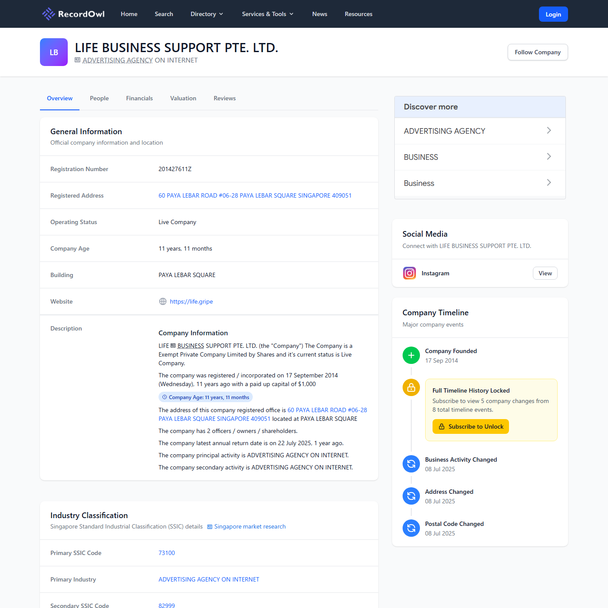This screenshot has width=608, height=608.
Task: Click the registration number 201427611Z
Action: (x=175, y=169)
